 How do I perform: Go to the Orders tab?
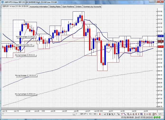pyautogui.click(x=79, y=7)
